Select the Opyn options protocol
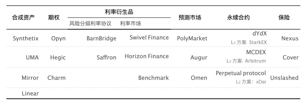This screenshot has height=104, width=306. [58, 38]
